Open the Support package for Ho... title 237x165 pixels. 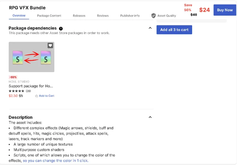pyautogui.click(x=31, y=86)
